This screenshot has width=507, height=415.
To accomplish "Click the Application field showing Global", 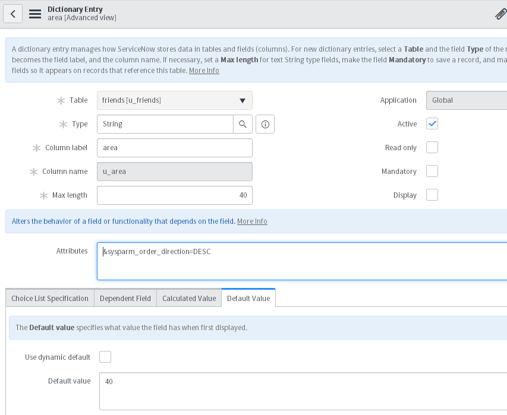I will pos(467,100).
